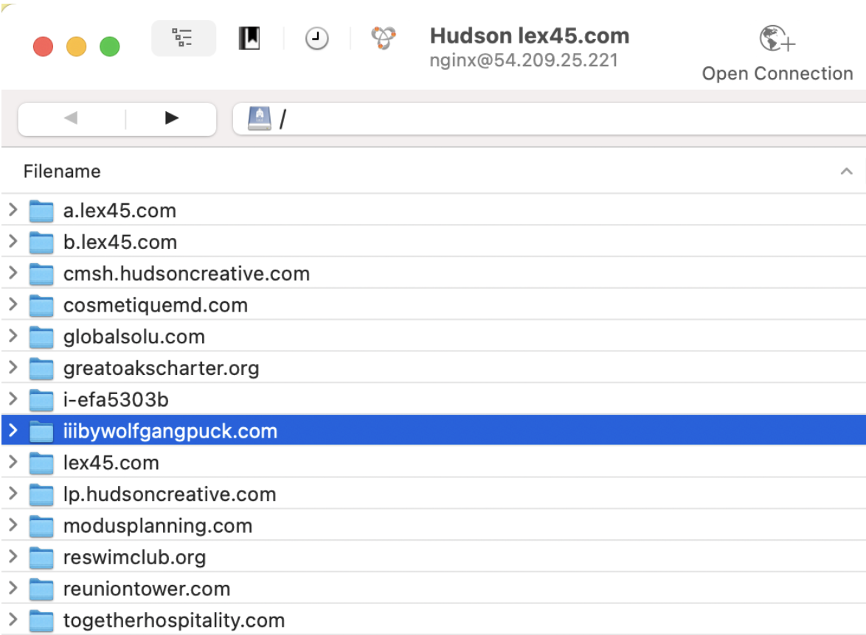This screenshot has width=866, height=635.
Task: Select the a.lex45.com row
Action: point(434,210)
